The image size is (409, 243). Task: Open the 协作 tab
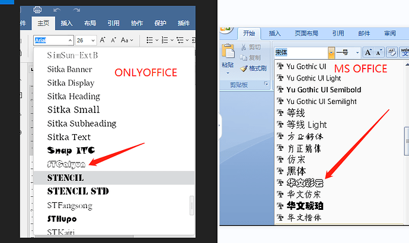(x=137, y=23)
